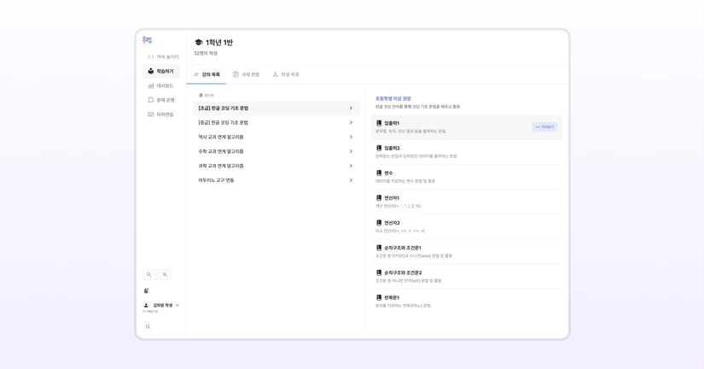Open the 학습하기 sidebar menu
The width and height of the screenshot is (704, 369).
[x=161, y=71]
